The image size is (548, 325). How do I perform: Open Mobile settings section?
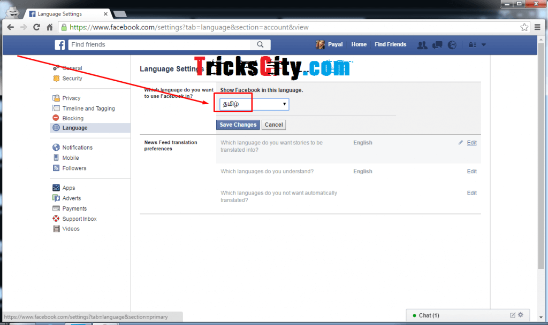pos(71,158)
